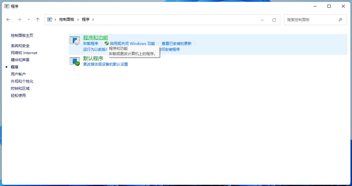Go forward with the right arrow
352x186 pixels.
[x=19, y=19]
